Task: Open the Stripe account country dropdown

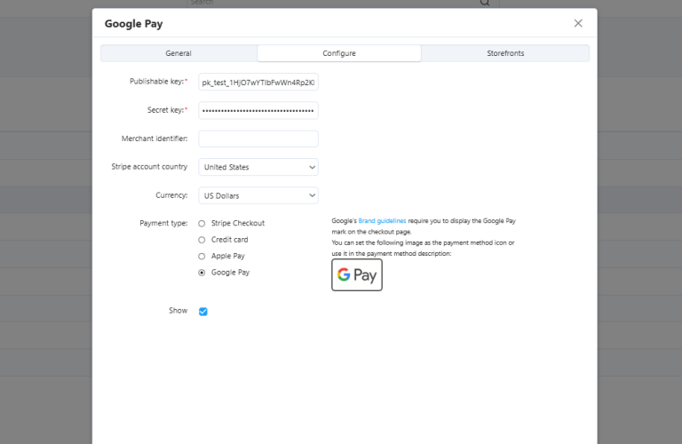Action: coord(258,167)
